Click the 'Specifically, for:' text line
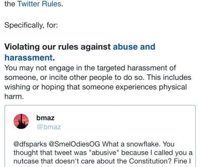This screenshot has height=167, width=207. coord(31,25)
